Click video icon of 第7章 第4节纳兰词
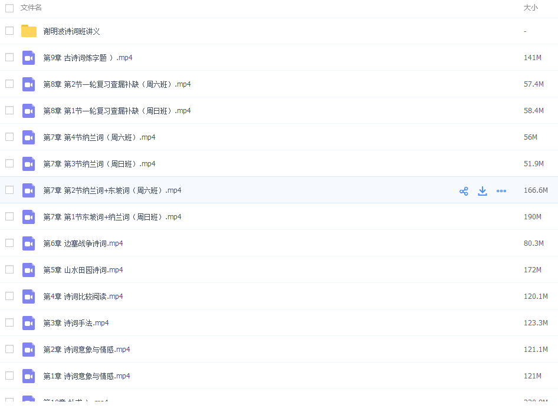 (x=28, y=137)
